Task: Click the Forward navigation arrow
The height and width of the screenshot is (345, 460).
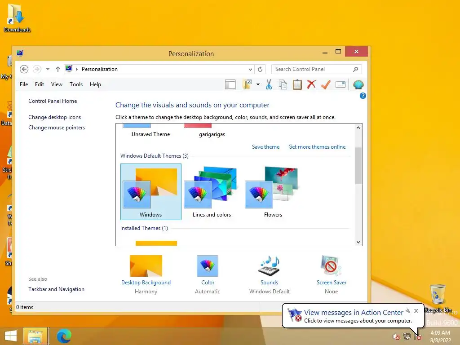Action: [x=37, y=69]
